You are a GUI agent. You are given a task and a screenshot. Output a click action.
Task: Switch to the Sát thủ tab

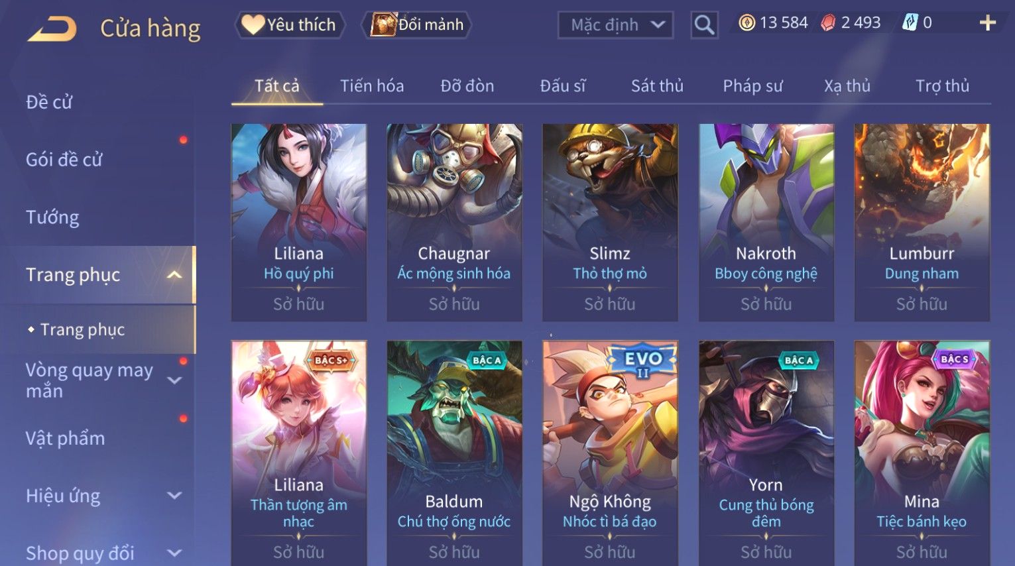click(657, 86)
